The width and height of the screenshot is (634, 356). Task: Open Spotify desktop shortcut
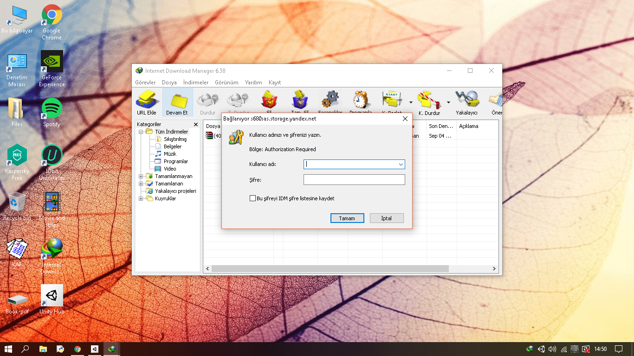coord(52,113)
